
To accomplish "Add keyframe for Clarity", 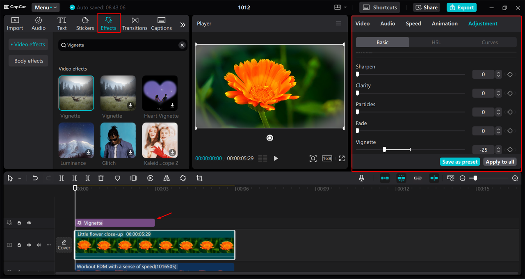I will point(510,93).
